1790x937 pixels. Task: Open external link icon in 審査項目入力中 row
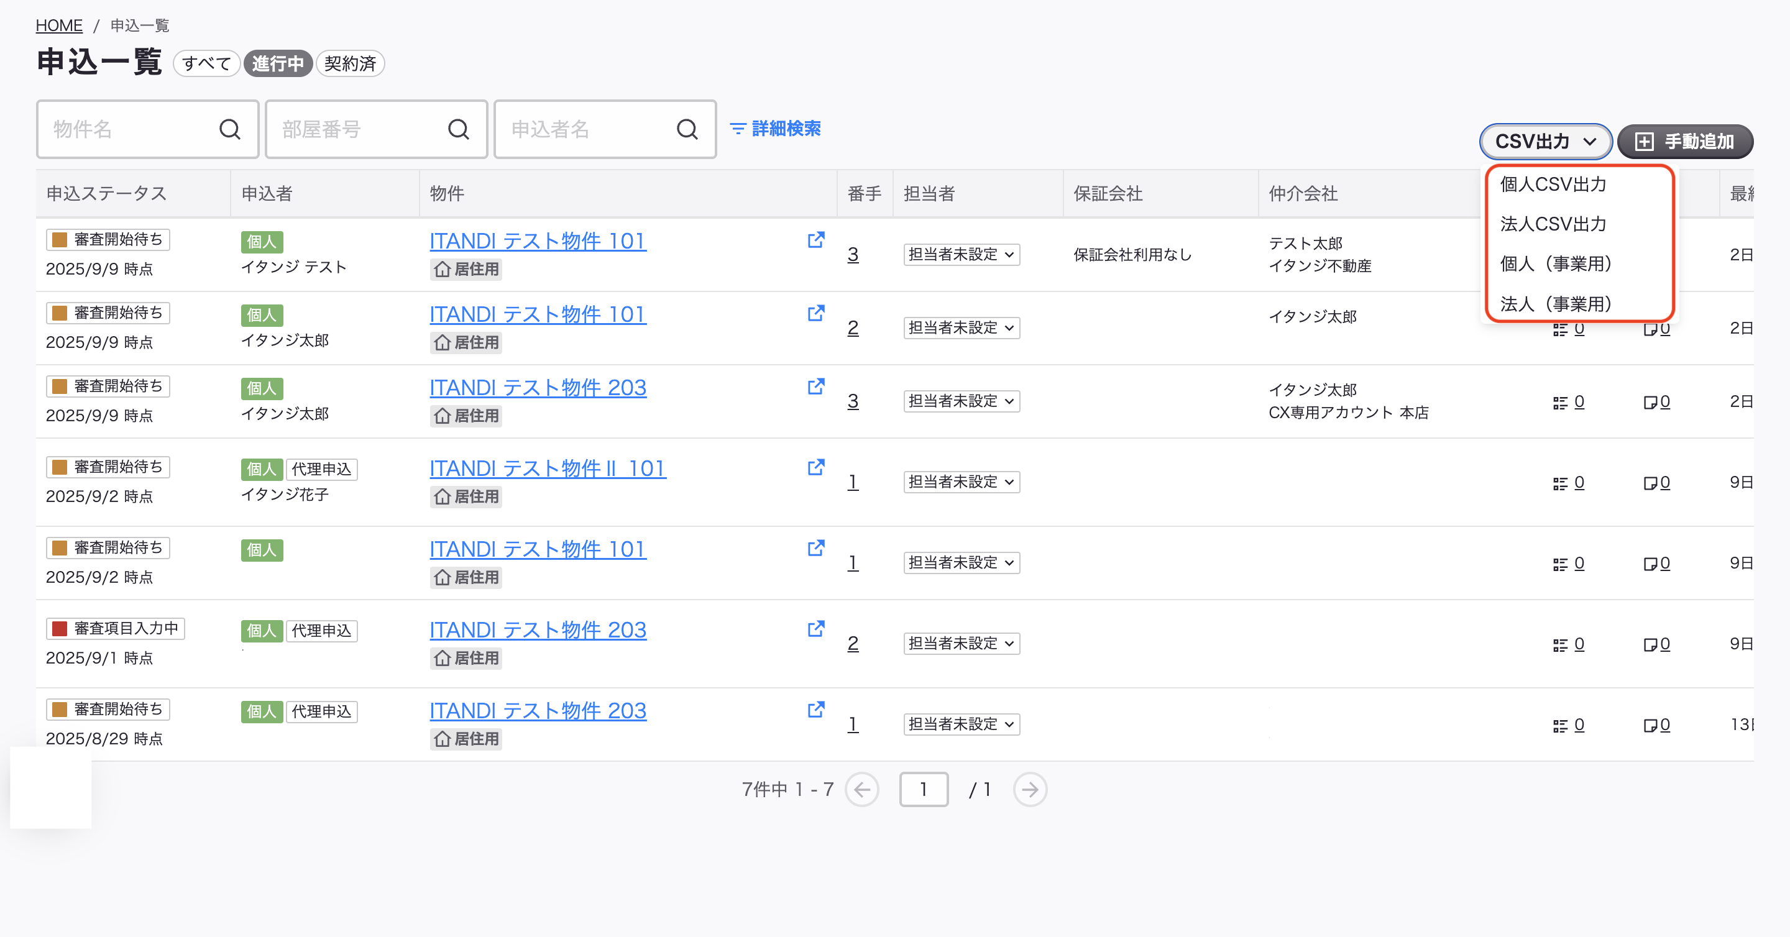tap(816, 629)
